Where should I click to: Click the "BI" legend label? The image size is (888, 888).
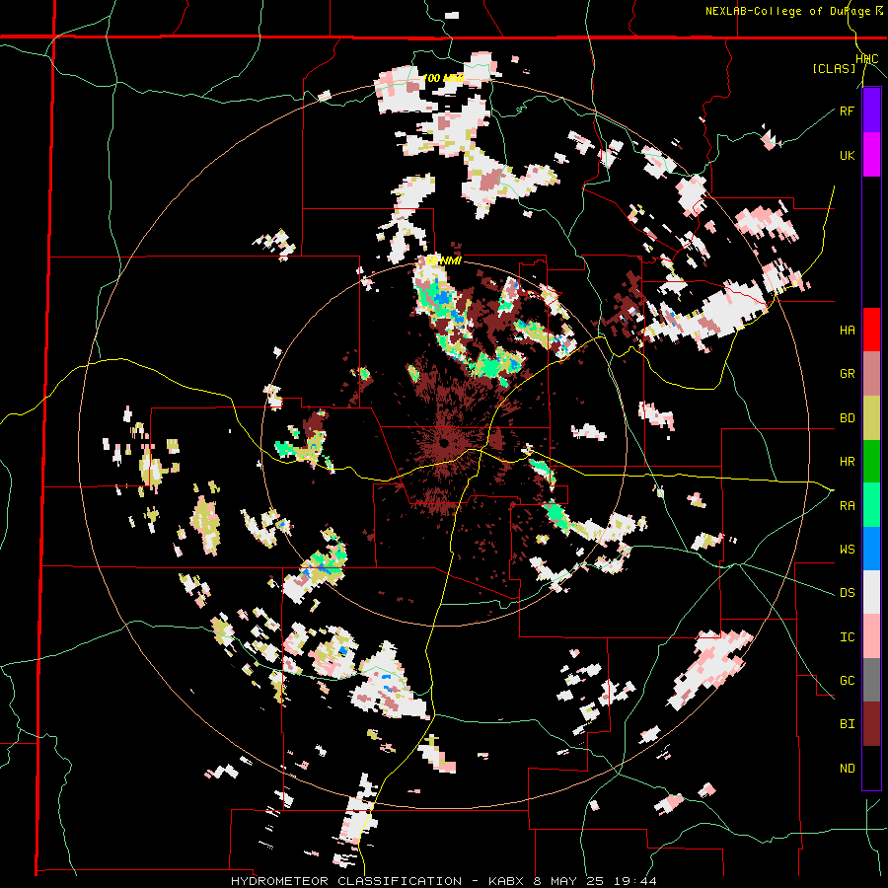(847, 724)
